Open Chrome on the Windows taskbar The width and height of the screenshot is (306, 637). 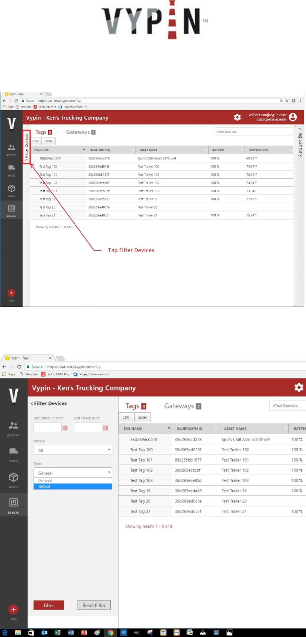coord(110,633)
